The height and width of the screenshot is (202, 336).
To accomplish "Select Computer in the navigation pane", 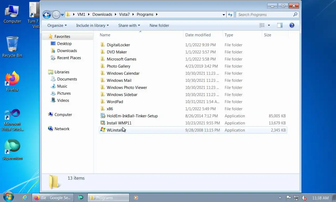I will 63,115.
